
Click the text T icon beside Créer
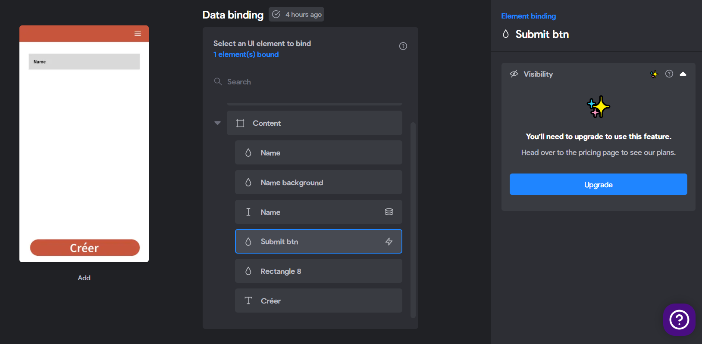click(248, 301)
